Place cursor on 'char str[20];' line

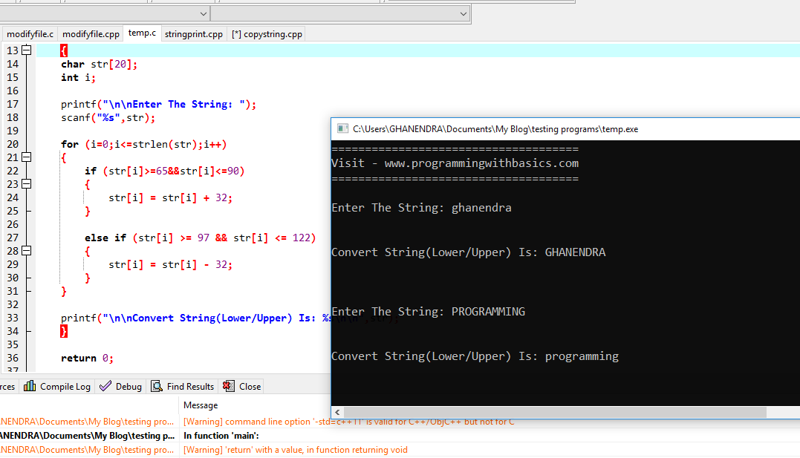(x=99, y=65)
